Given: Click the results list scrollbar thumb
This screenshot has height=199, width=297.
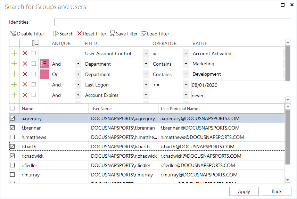Looking at the screenshot, I should point(288,137).
